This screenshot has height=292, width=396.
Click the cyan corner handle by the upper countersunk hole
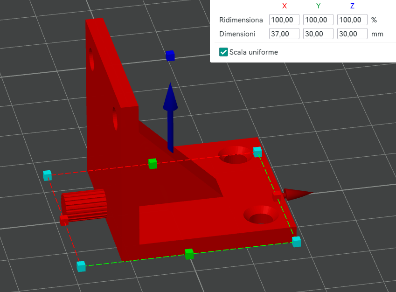point(257,152)
